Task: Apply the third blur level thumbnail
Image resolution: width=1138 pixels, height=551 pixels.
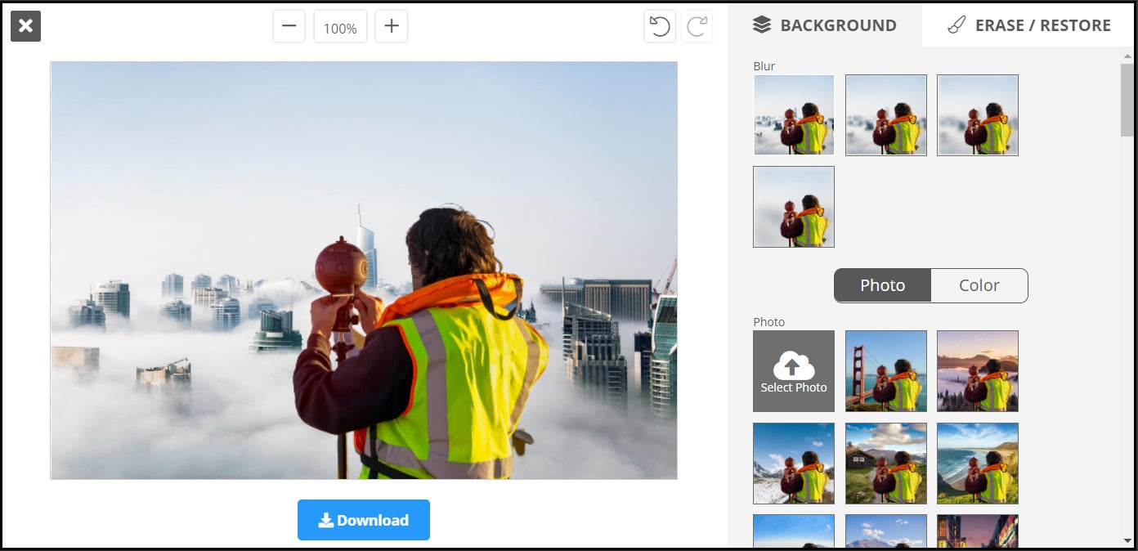Action: tap(978, 115)
